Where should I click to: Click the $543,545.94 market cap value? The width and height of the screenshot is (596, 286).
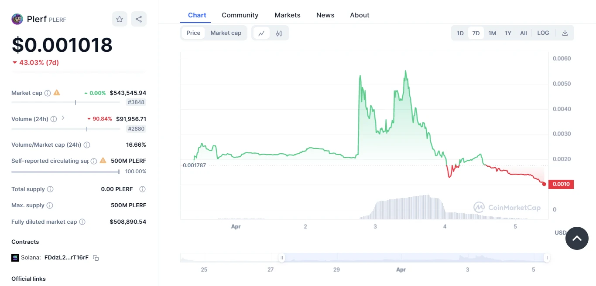coord(128,93)
